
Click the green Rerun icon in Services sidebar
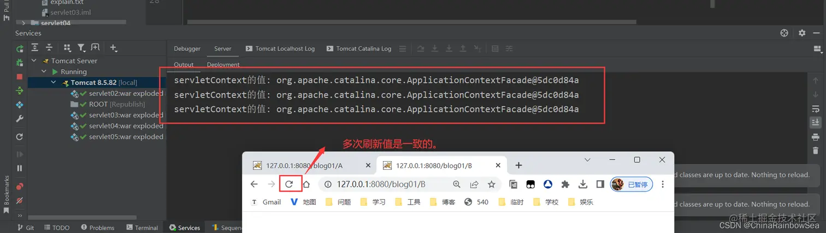coord(20,48)
